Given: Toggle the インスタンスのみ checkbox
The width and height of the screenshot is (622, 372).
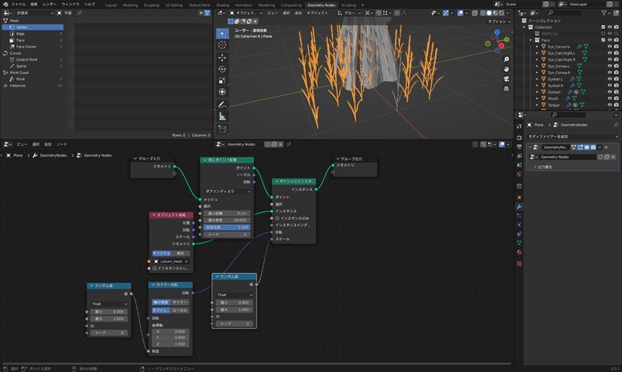Looking at the screenshot, I should tap(277, 218).
